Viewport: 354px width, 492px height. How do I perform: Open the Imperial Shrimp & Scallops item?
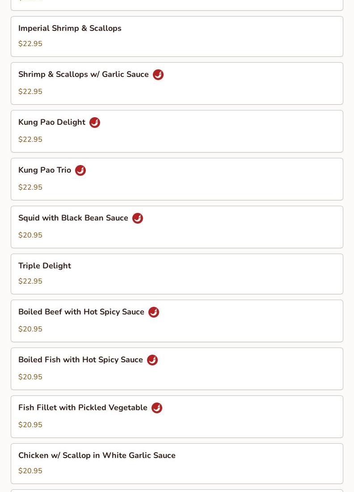(x=70, y=28)
